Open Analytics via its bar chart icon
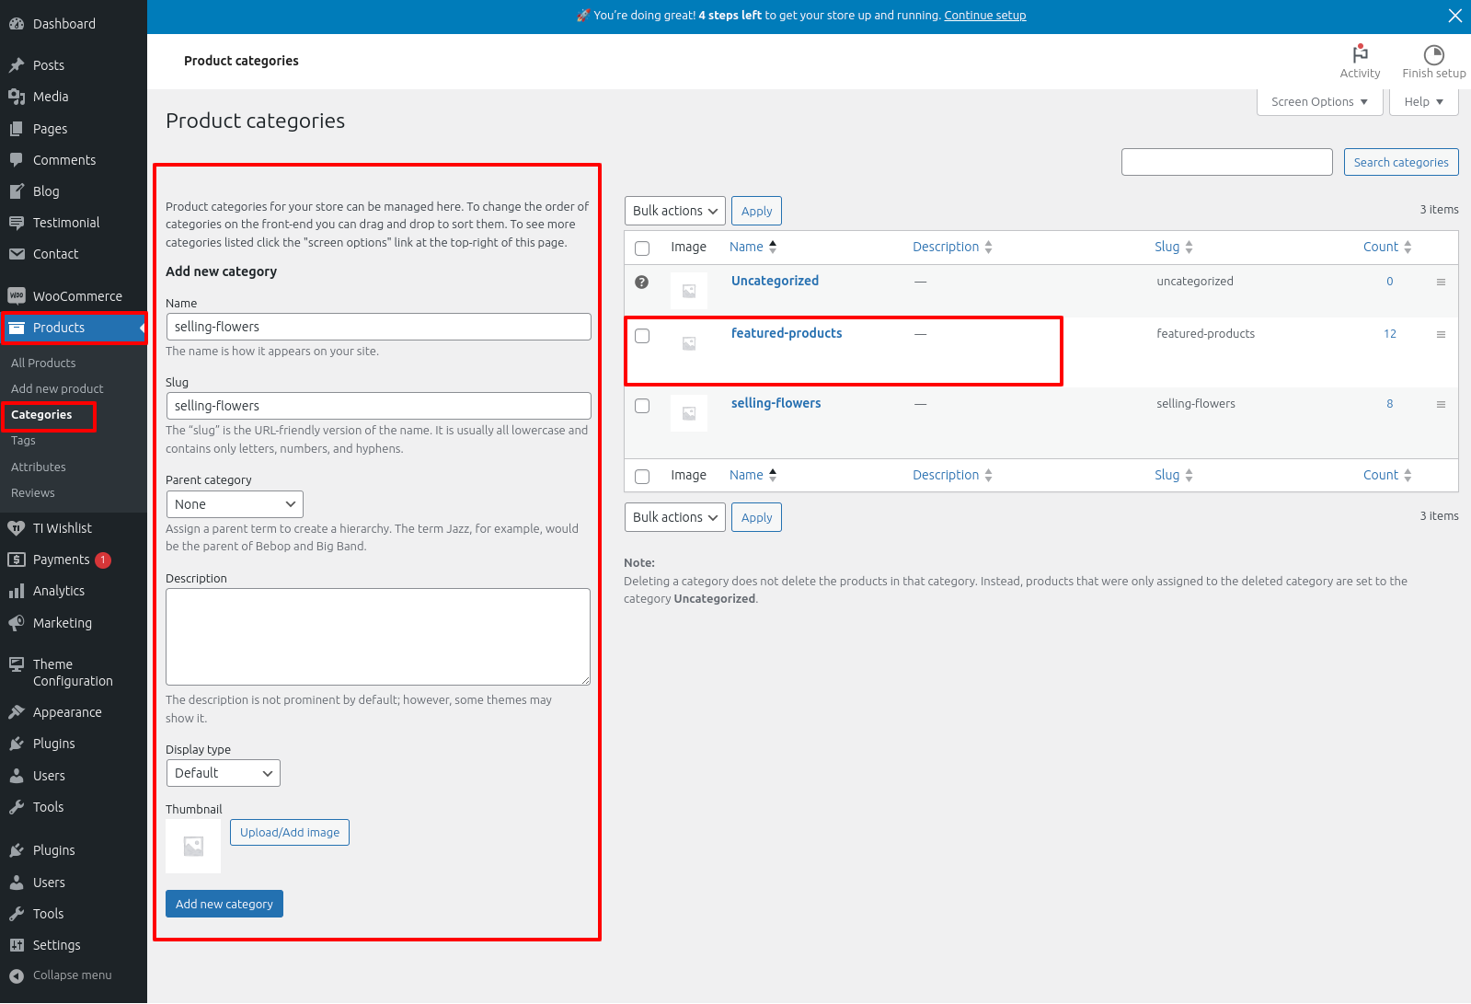Image resolution: width=1471 pixels, height=1004 pixels. coord(17,591)
